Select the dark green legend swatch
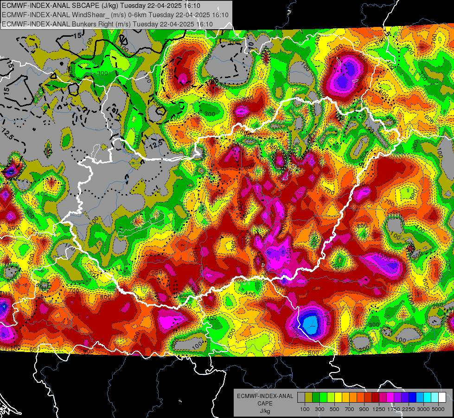The height and width of the screenshot is (418, 454). click(316, 398)
